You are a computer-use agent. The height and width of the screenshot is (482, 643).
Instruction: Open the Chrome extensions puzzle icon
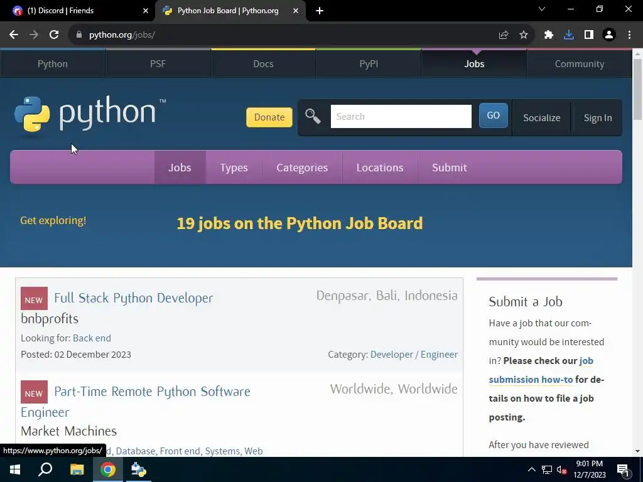[549, 35]
